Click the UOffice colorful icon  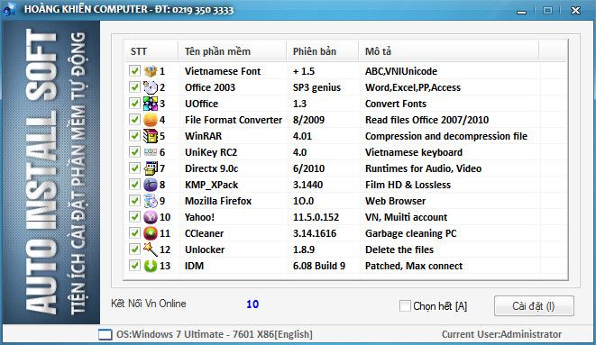click(151, 104)
